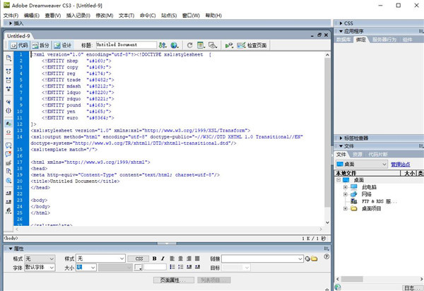Click the Expand All icon in coding toolbar
The width and height of the screenshot is (424, 291).
(x=8, y=88)
